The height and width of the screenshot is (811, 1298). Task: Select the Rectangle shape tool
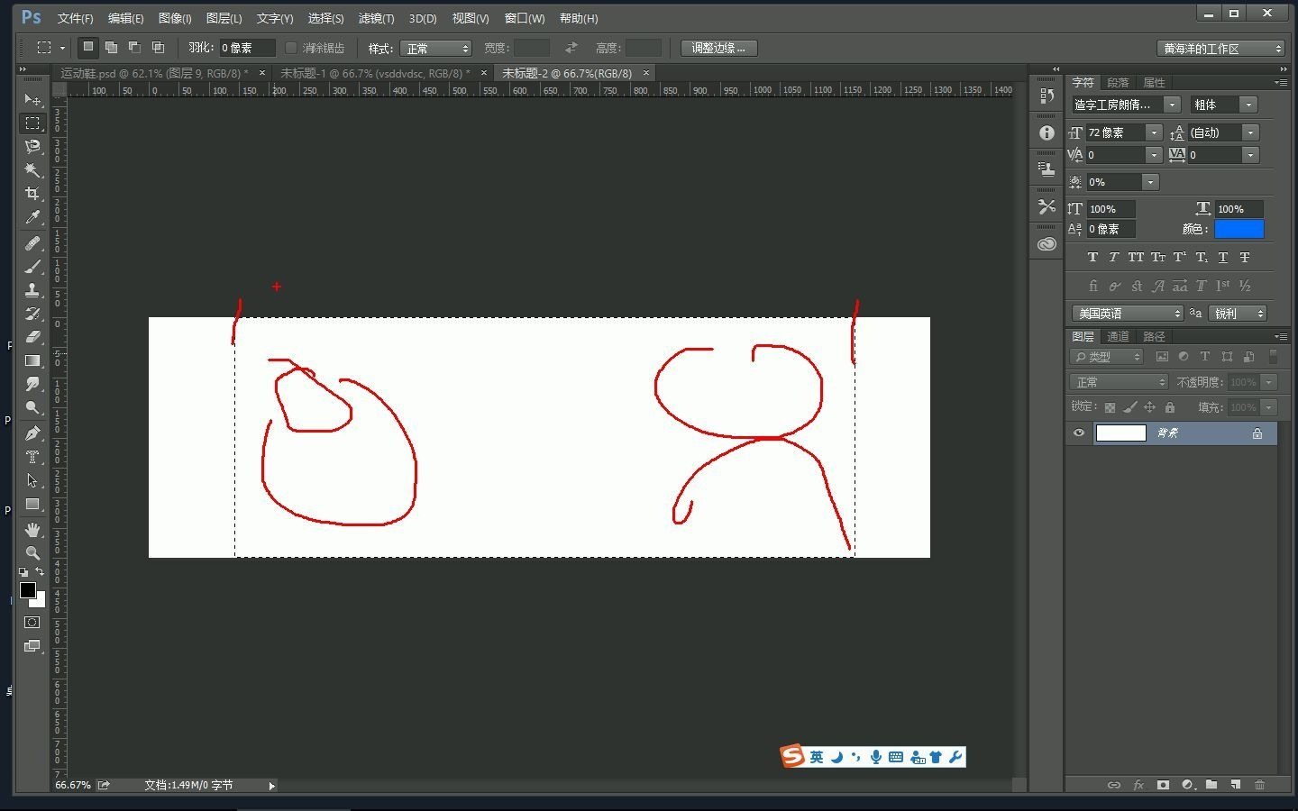[x=32, y=504]
